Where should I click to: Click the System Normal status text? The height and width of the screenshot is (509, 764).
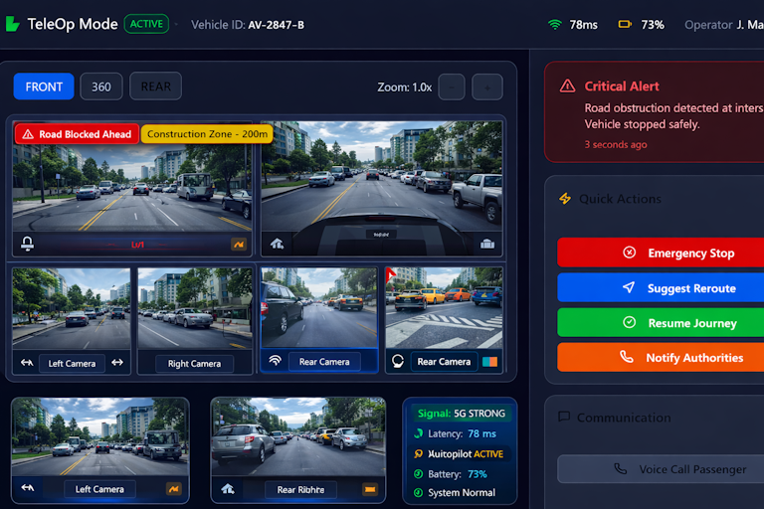tap(462, 492)
